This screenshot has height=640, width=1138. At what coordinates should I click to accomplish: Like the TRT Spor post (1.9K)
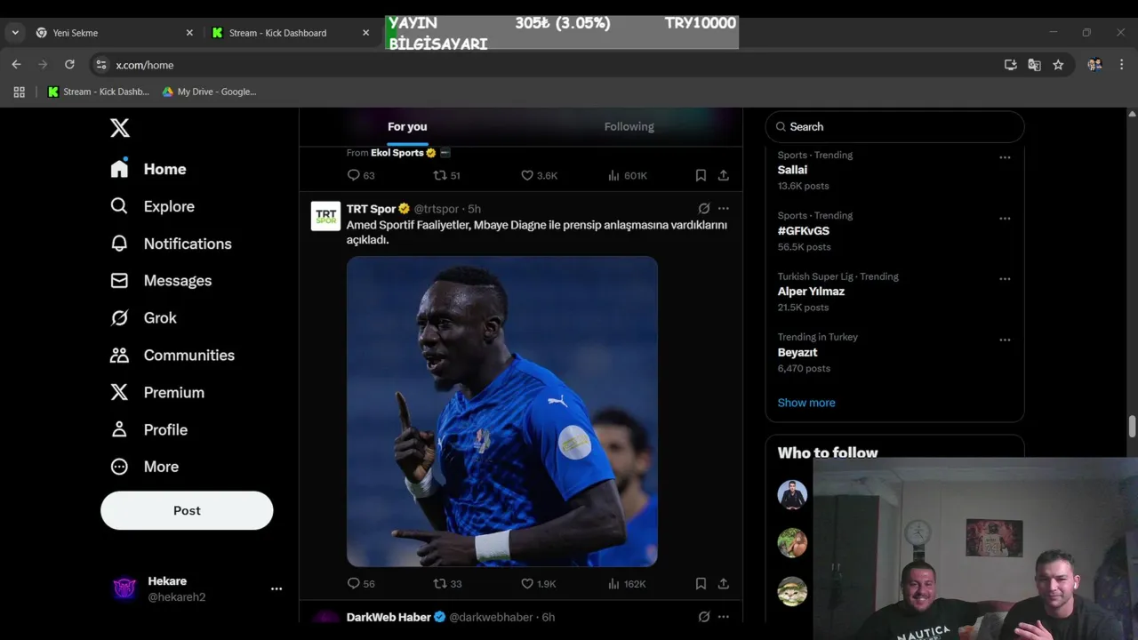(x=538, y=584)
